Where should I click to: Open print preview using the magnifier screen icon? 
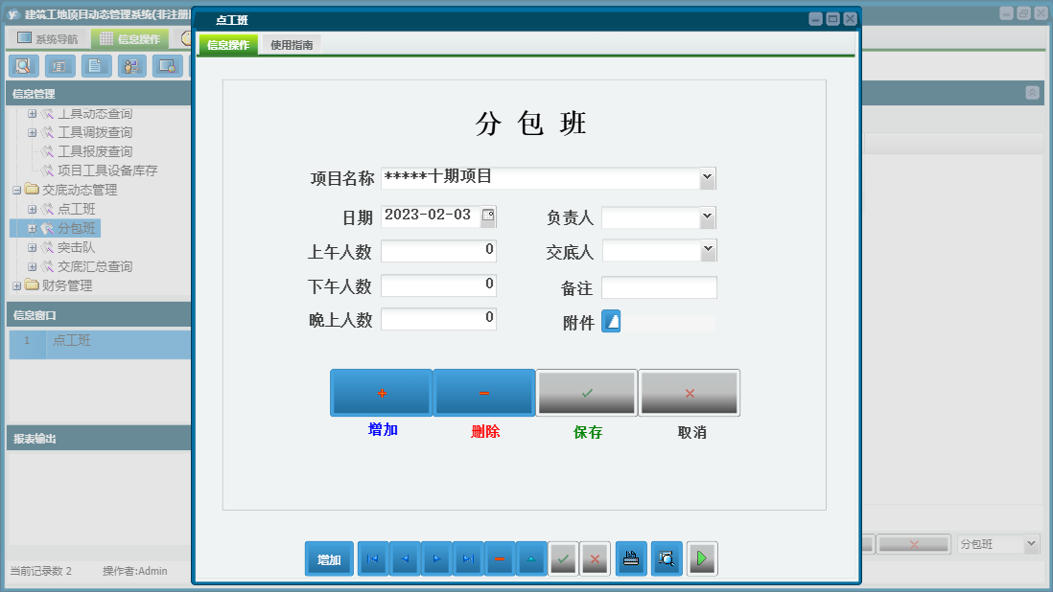click(667, 558)
